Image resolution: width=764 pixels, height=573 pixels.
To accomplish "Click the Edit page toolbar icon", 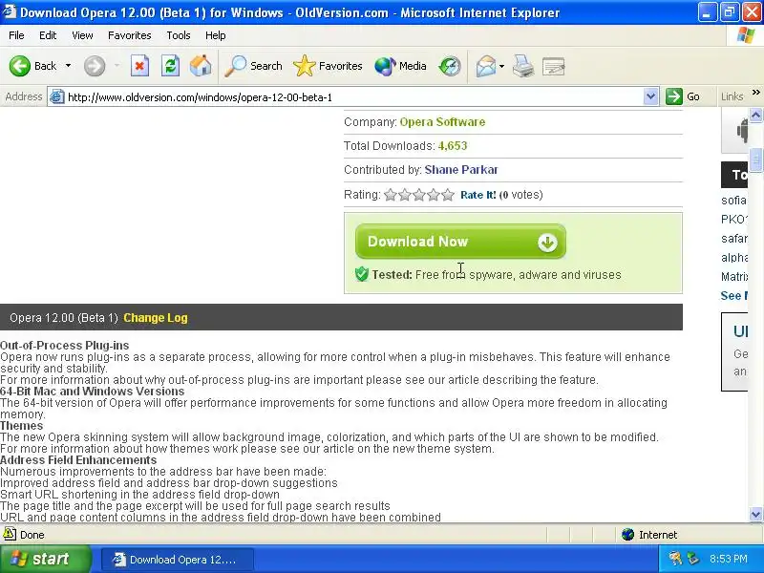I will tap(554, 66).
